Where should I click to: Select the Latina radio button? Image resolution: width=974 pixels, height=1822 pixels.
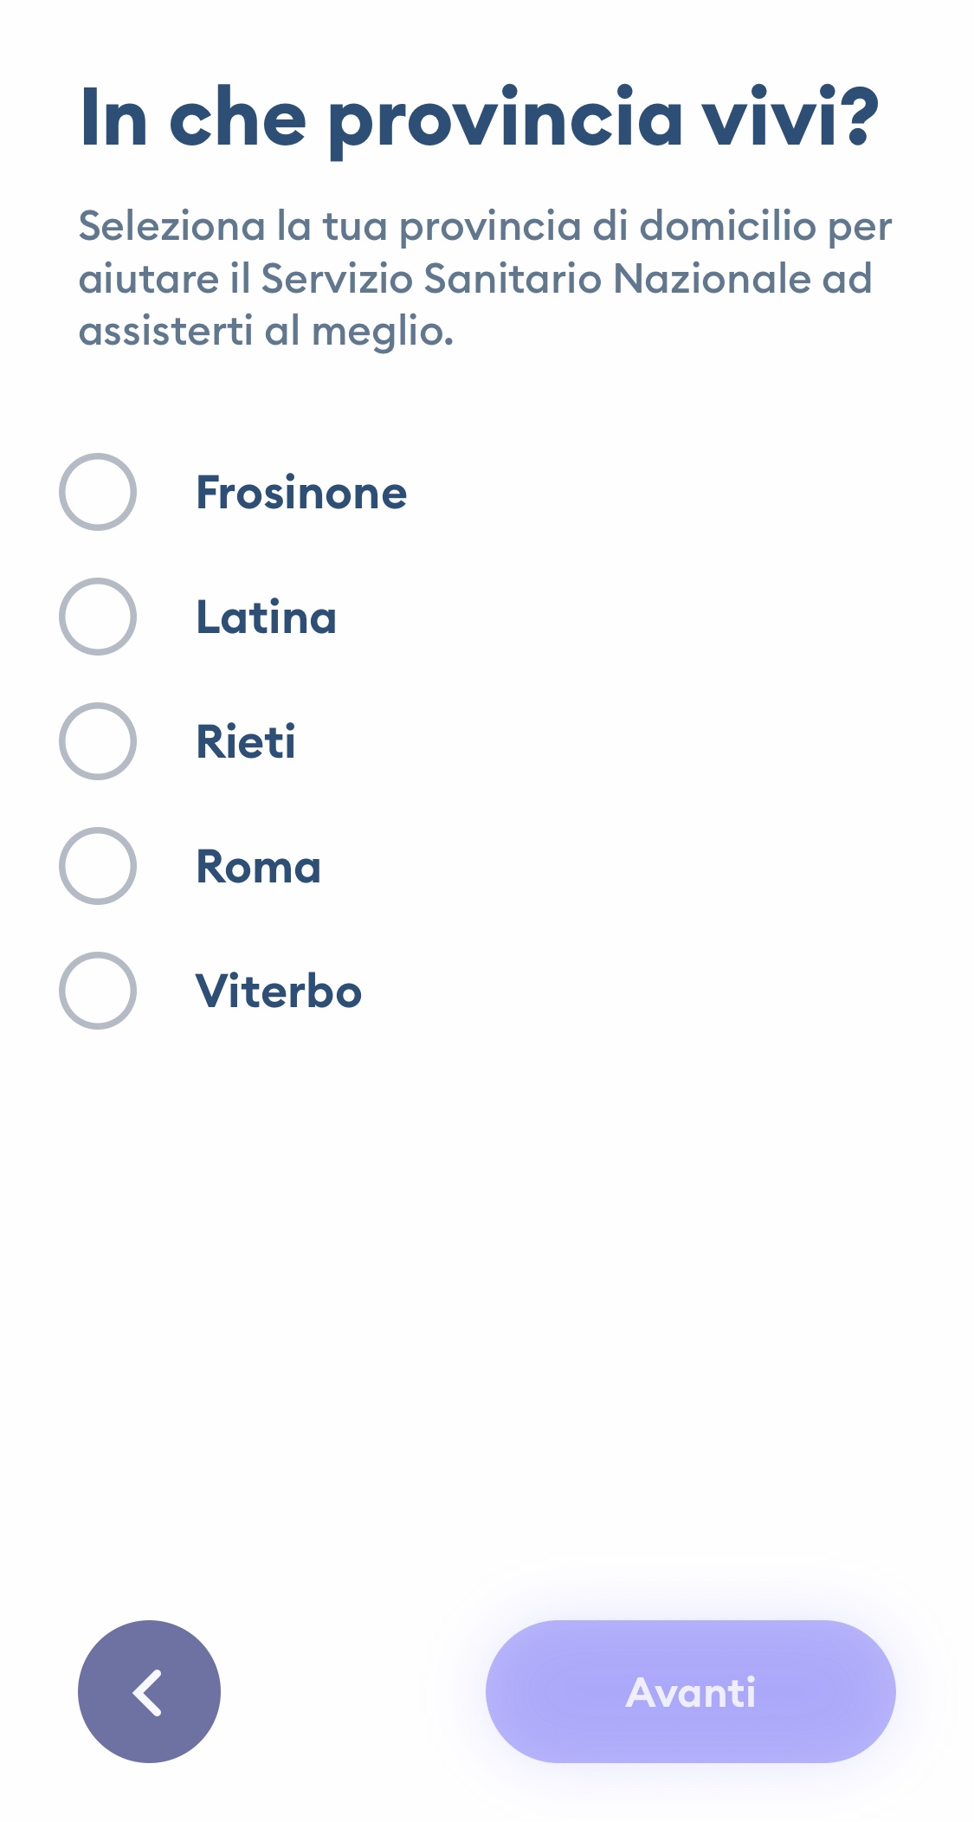(98, 617)
